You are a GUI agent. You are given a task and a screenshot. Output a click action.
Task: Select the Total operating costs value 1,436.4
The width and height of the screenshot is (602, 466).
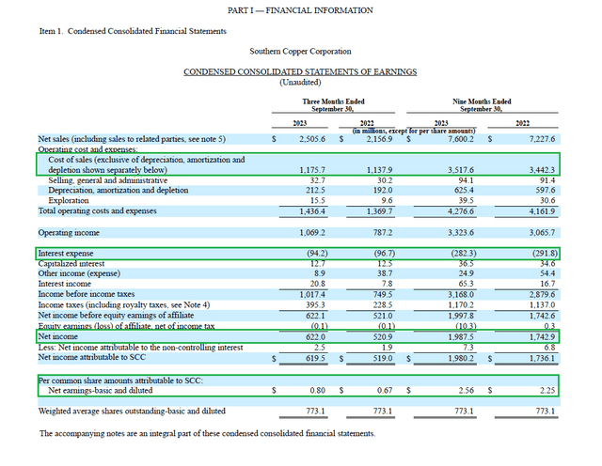(x=312, y=211)
